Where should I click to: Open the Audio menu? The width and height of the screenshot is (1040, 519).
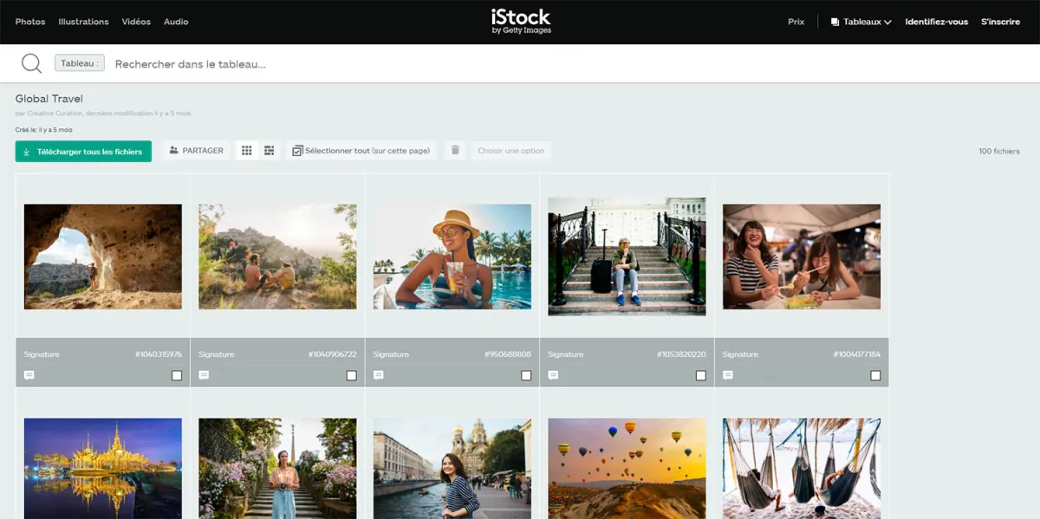tap(176, 22)
